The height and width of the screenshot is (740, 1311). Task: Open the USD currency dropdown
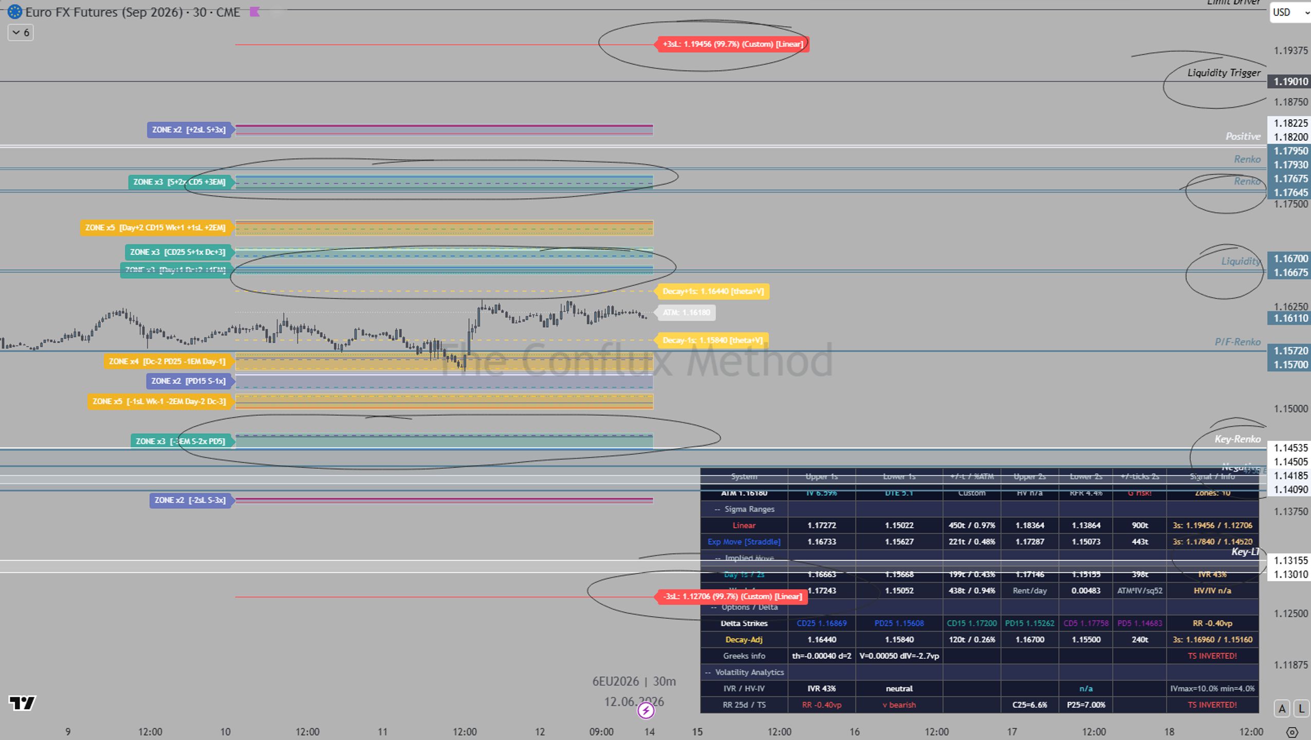tap(1290, 12)
